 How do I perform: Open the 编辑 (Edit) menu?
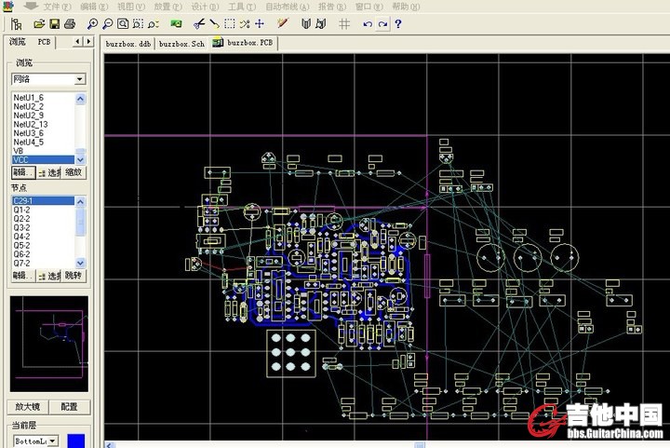point(94,7)
